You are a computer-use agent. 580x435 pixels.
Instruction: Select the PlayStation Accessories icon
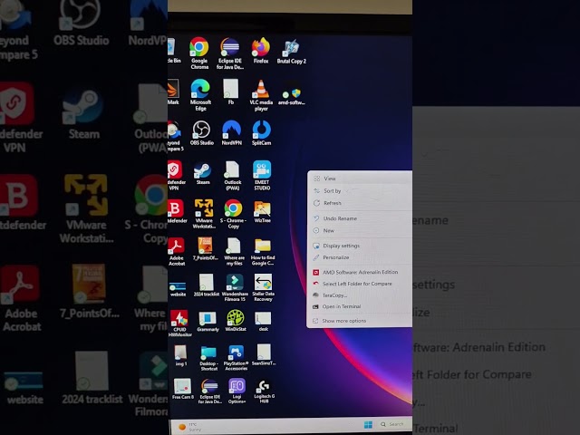(236, 358)
